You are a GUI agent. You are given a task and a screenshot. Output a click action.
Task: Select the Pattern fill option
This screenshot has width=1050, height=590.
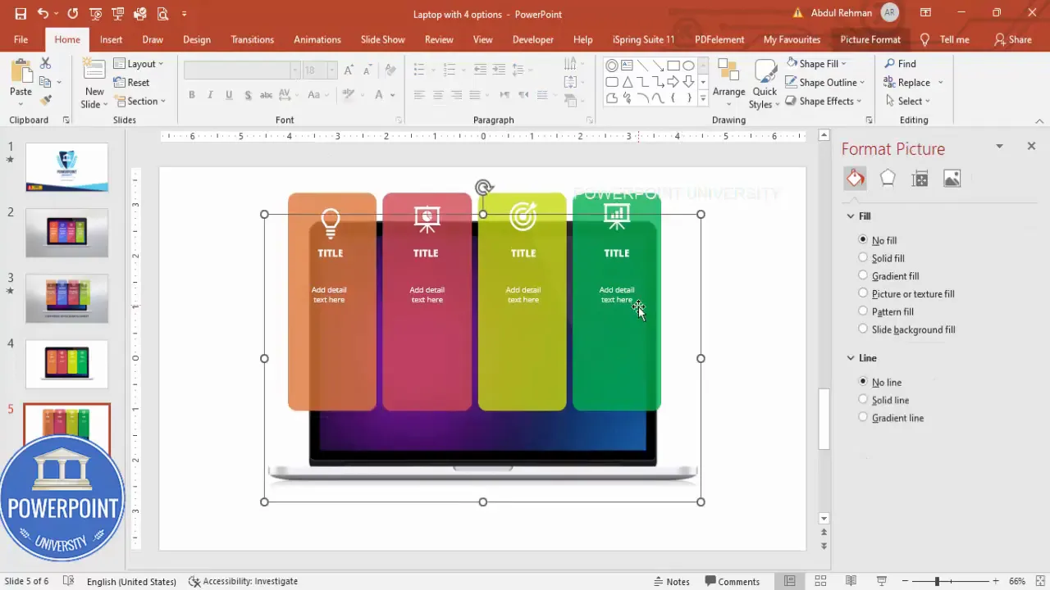click(863, 311)
